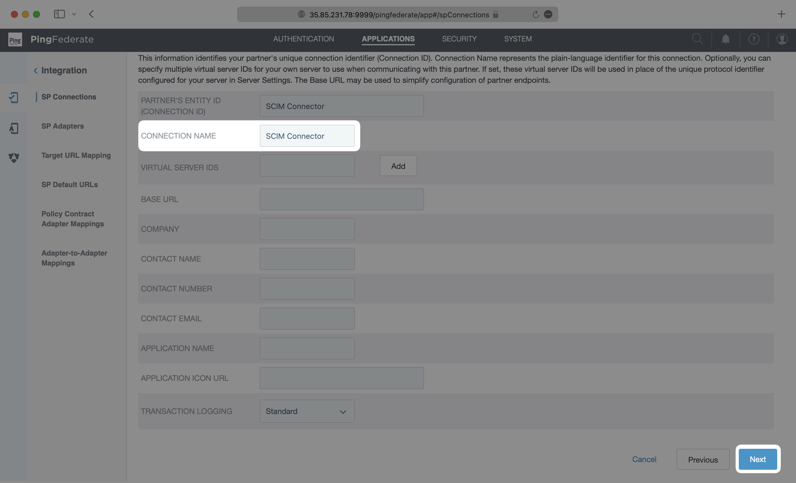Go back with browser back arrow
This screenshot has width=796, height=483.
(91, 14)
